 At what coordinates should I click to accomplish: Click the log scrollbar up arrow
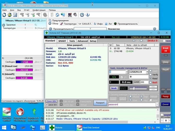[x=158, y=110]
